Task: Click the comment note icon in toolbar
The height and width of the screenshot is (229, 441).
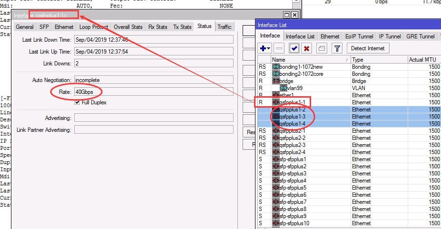Action: 322,48
